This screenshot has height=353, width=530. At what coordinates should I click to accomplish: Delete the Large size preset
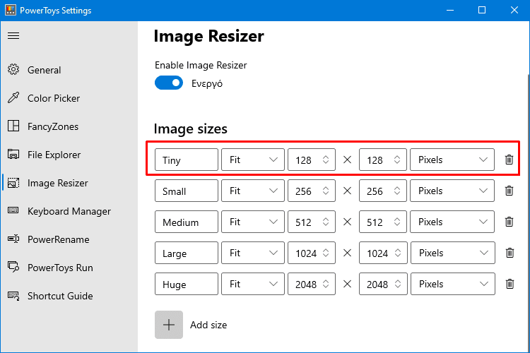(510, 253)
